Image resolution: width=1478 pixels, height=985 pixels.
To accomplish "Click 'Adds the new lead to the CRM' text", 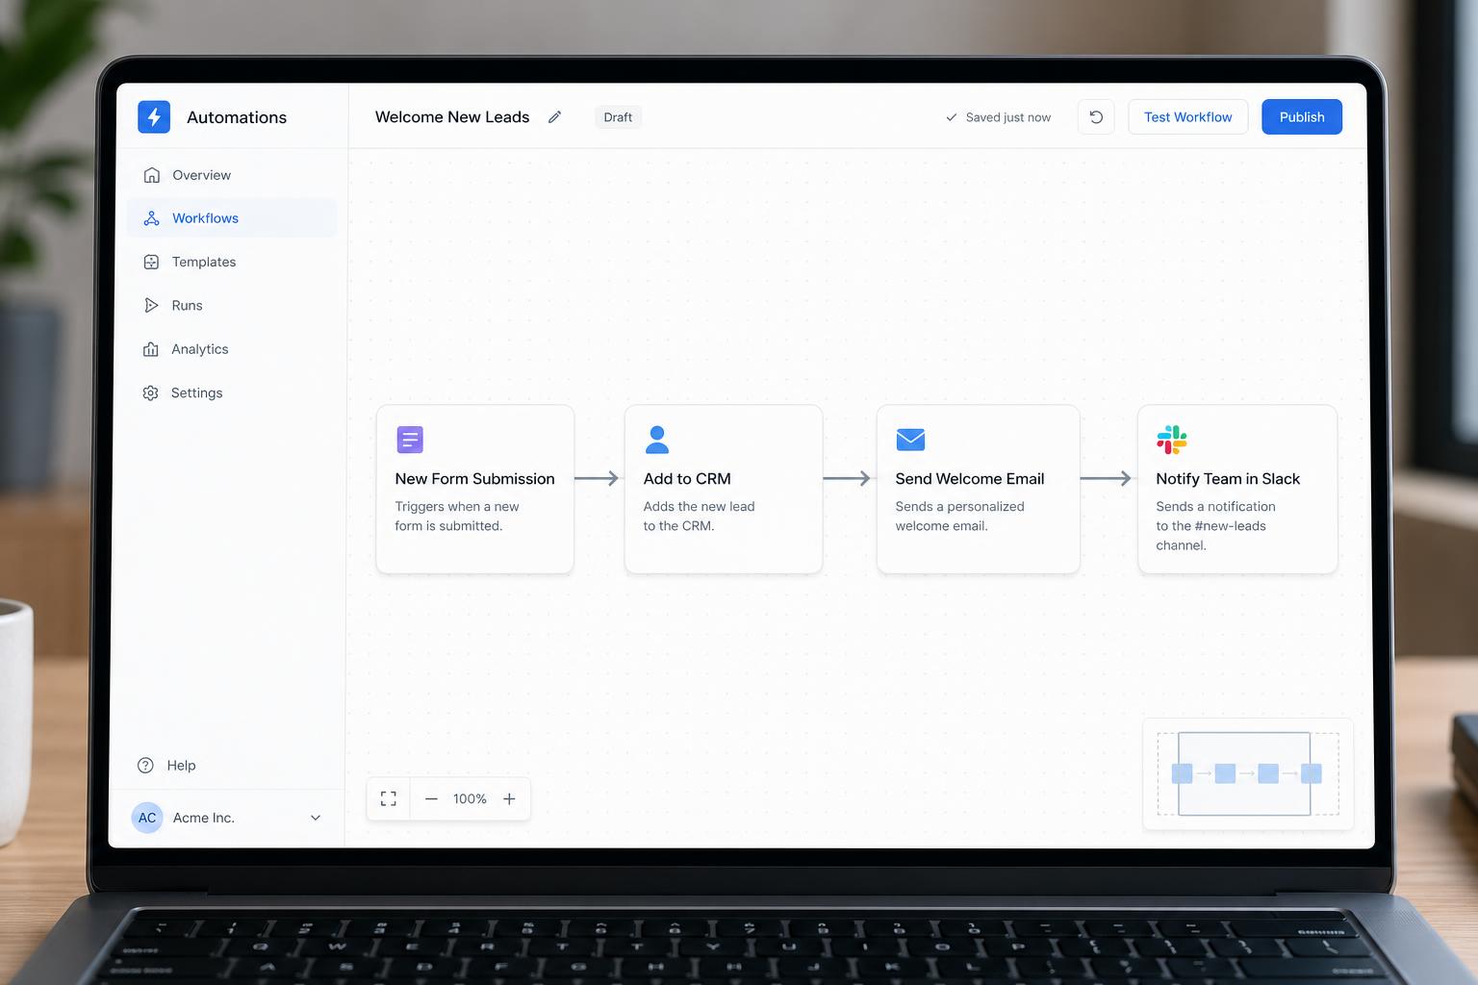I will (699, 517).
